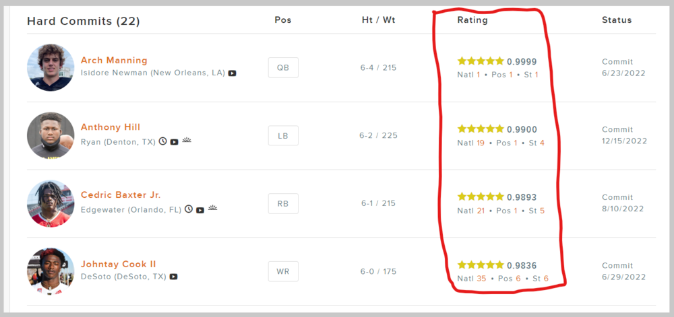Click the video icon next to Isidore Newman
Screen dimensions: 674x317
[233, 73]
